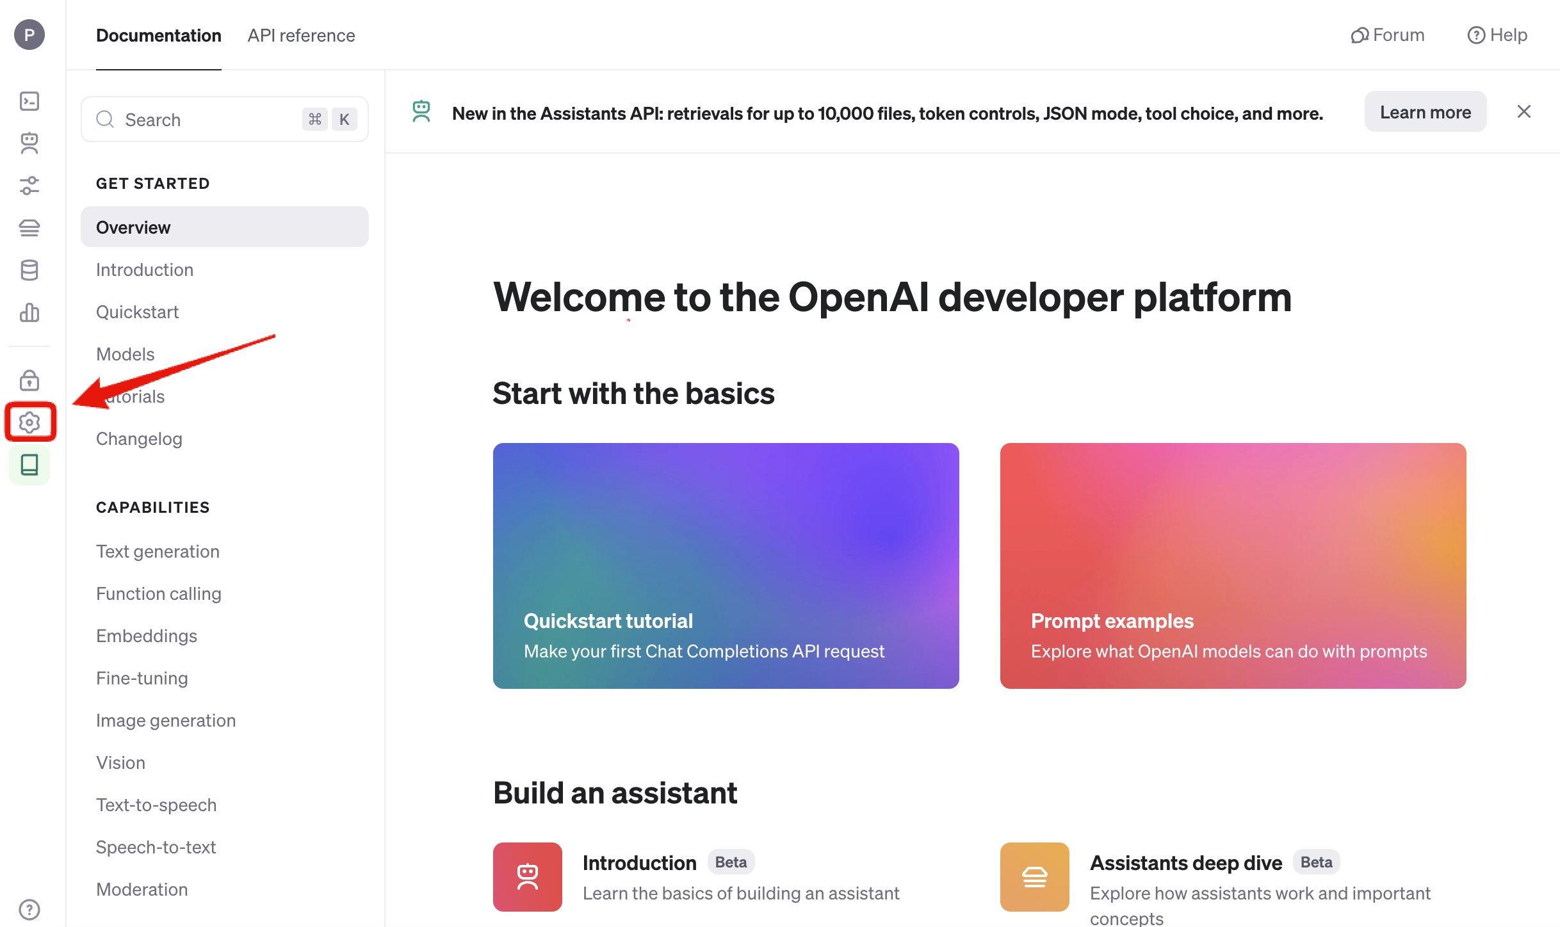Open the Settings gear icon

29,422
